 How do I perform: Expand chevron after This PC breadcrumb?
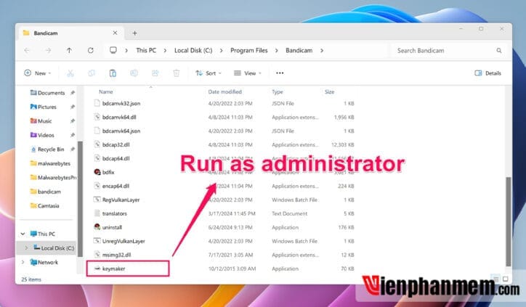point(165,51)
